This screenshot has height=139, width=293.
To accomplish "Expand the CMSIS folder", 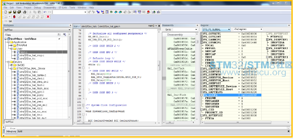I will (11, 65).
